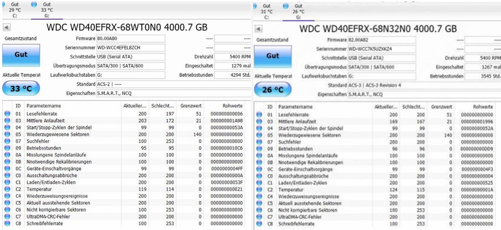This screenshot has width=501, height=230.
Task: Click Grenzwert column header in right window
Action: [x=441, y=107]
